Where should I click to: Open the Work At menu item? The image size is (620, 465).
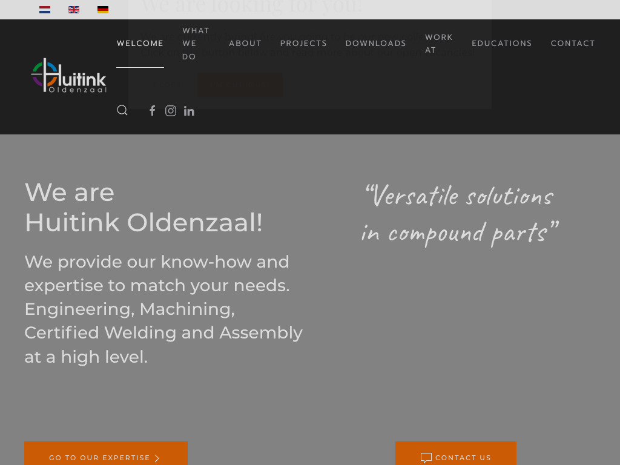point(439,44)
